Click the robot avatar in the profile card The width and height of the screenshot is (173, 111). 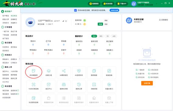click(30, 22)
